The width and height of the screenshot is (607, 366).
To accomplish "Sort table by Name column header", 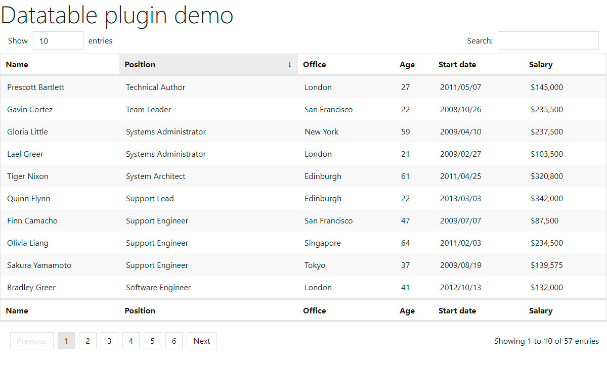I will point(17,64).
